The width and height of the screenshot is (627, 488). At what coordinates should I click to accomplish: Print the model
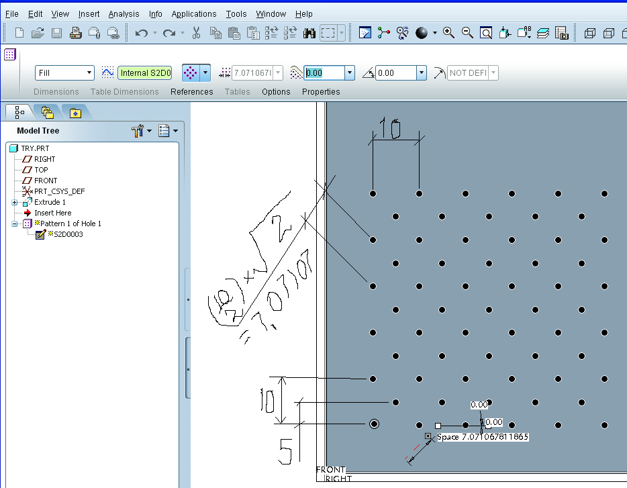pos(76,33)
